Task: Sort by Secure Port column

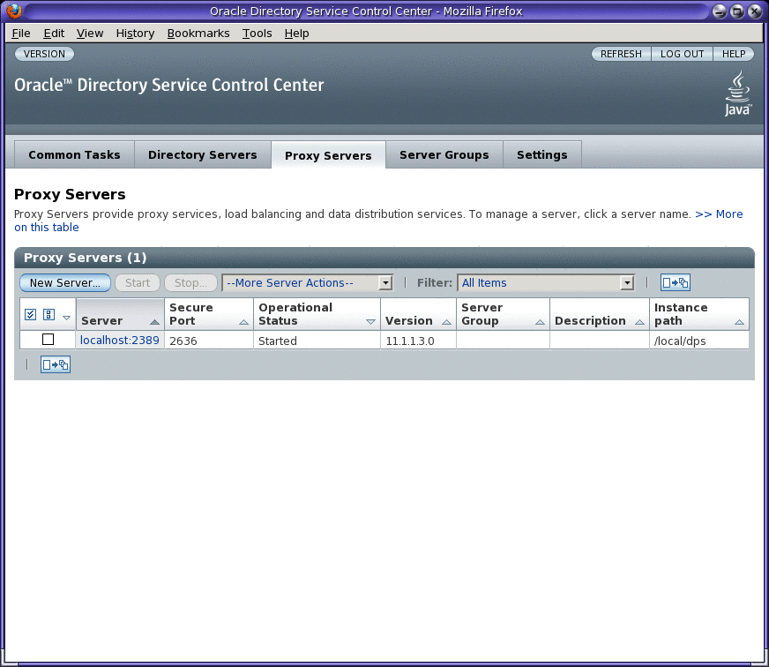Action: click(243, 322)
